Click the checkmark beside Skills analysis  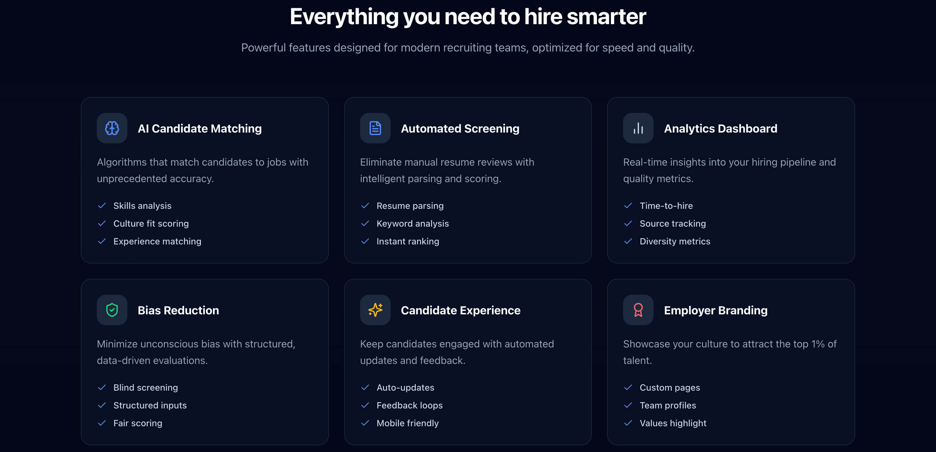[x=102, y=206]
